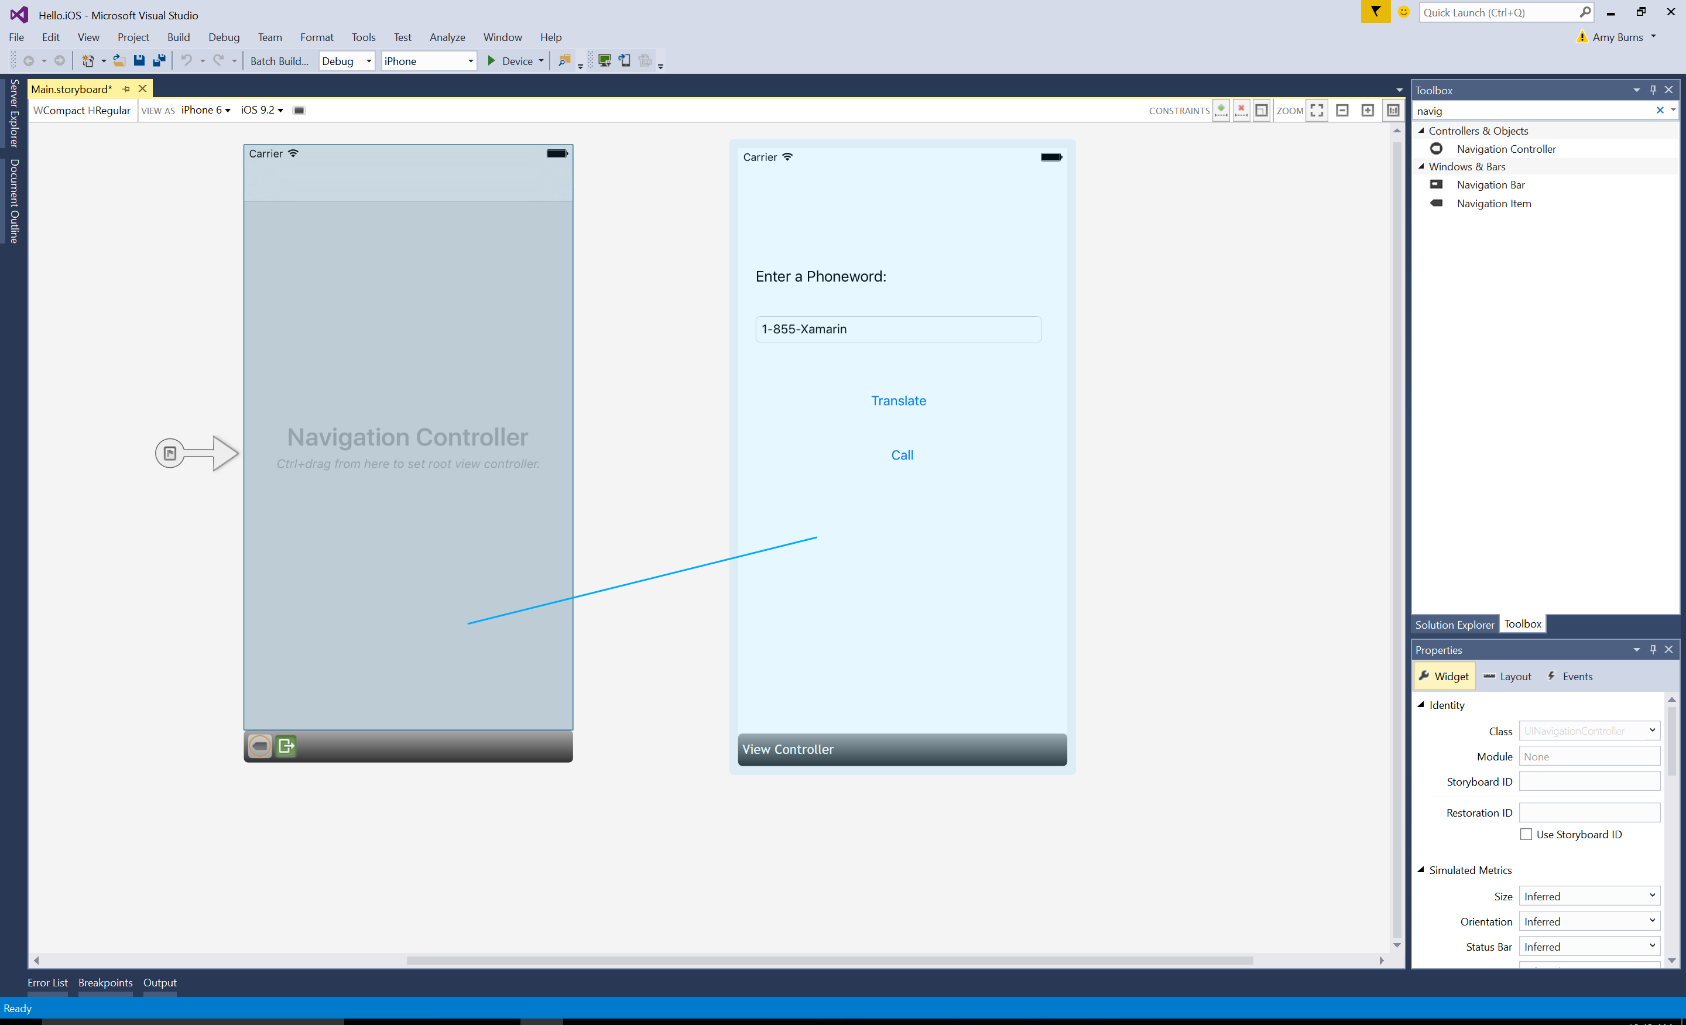The height and width of the screenshot is (1025, 1686).
Task: Click the Navigation Bar icon in Toolbox
Action: pyautogui.click(x=1435, y=183)
